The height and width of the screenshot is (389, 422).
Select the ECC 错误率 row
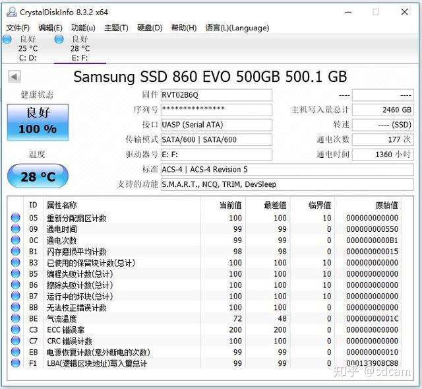[x=204, y=330]
